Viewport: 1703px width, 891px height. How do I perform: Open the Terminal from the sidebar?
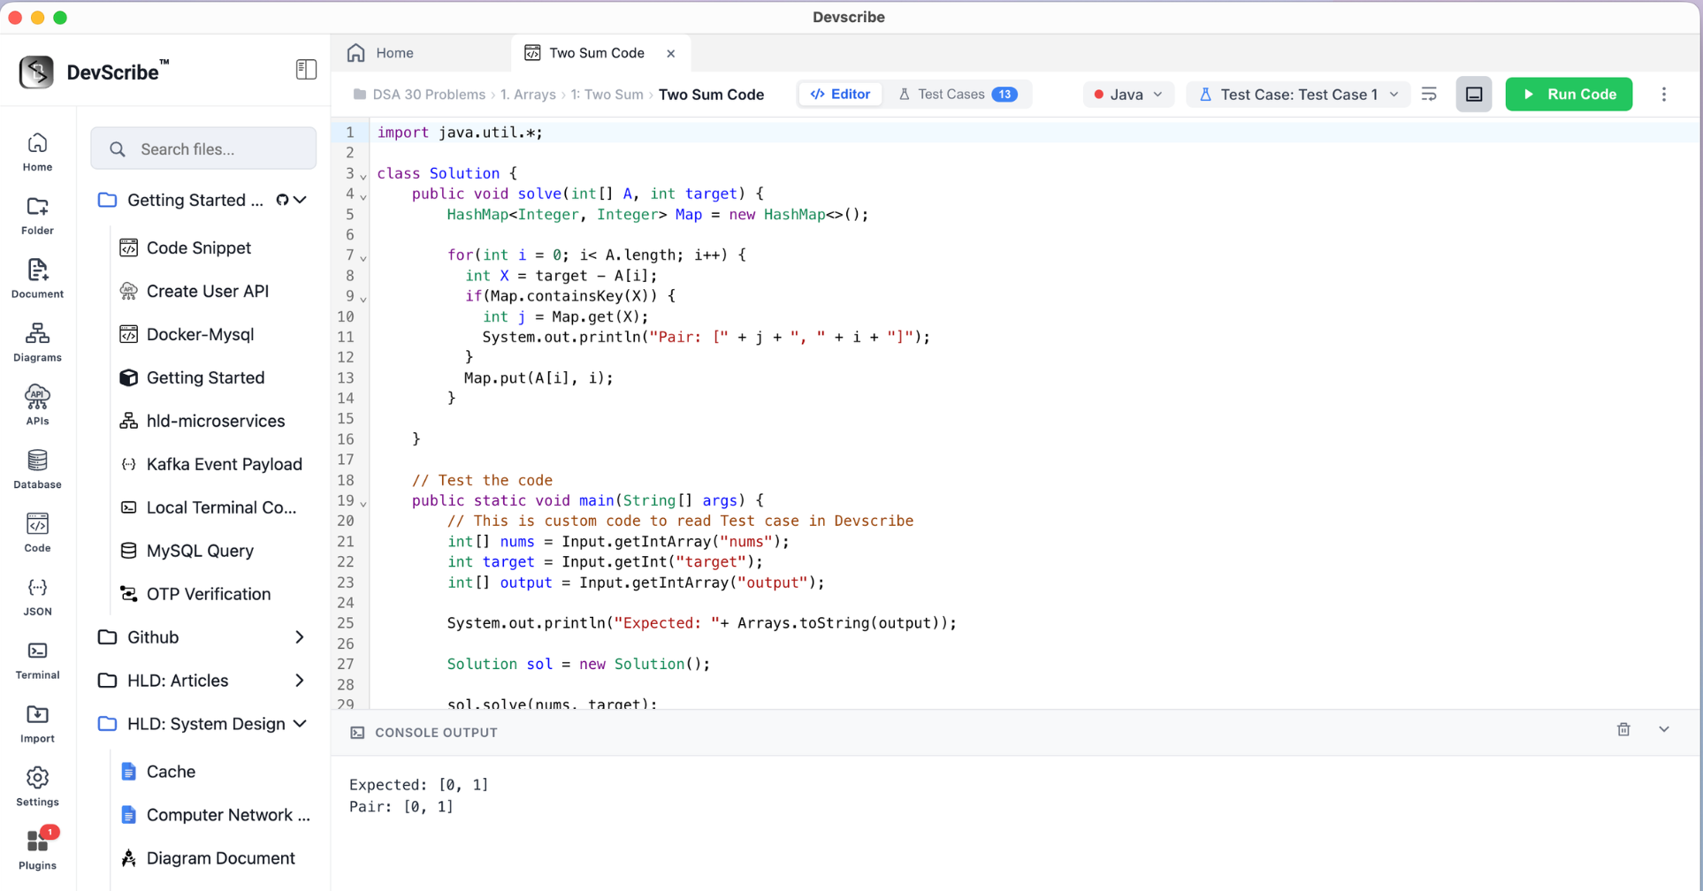pyautogui.click(x=37, y=661)
